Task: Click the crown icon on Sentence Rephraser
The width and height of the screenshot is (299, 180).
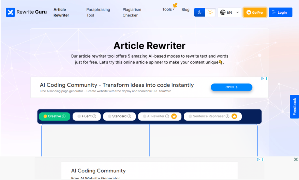Action: click(234, 116)
